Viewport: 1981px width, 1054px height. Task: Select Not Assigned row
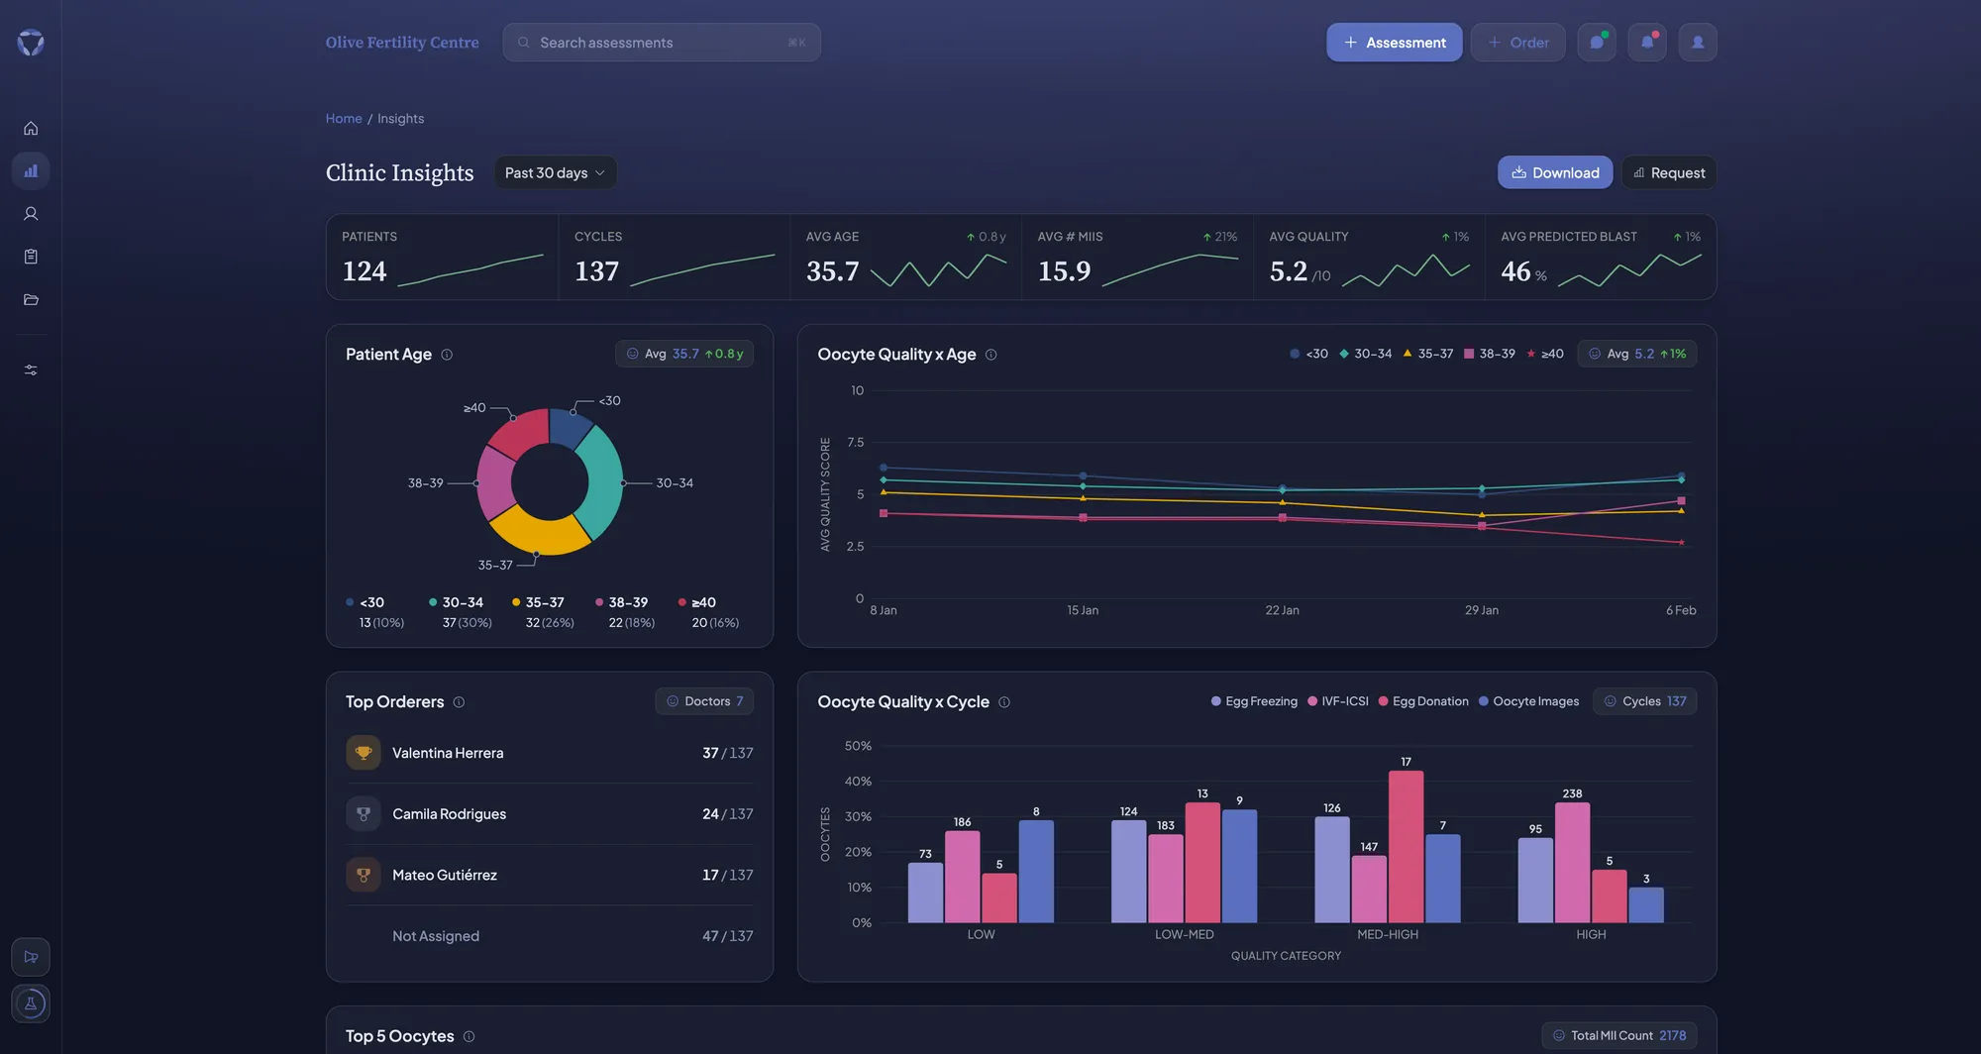[550, 936]
